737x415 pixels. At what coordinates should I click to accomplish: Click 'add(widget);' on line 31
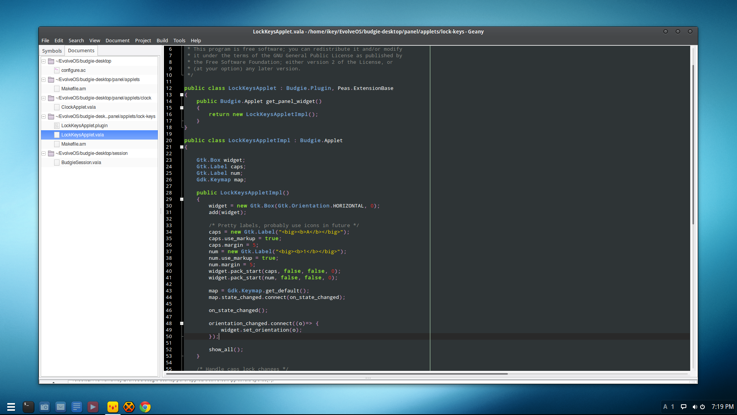[x=227, y=212]
